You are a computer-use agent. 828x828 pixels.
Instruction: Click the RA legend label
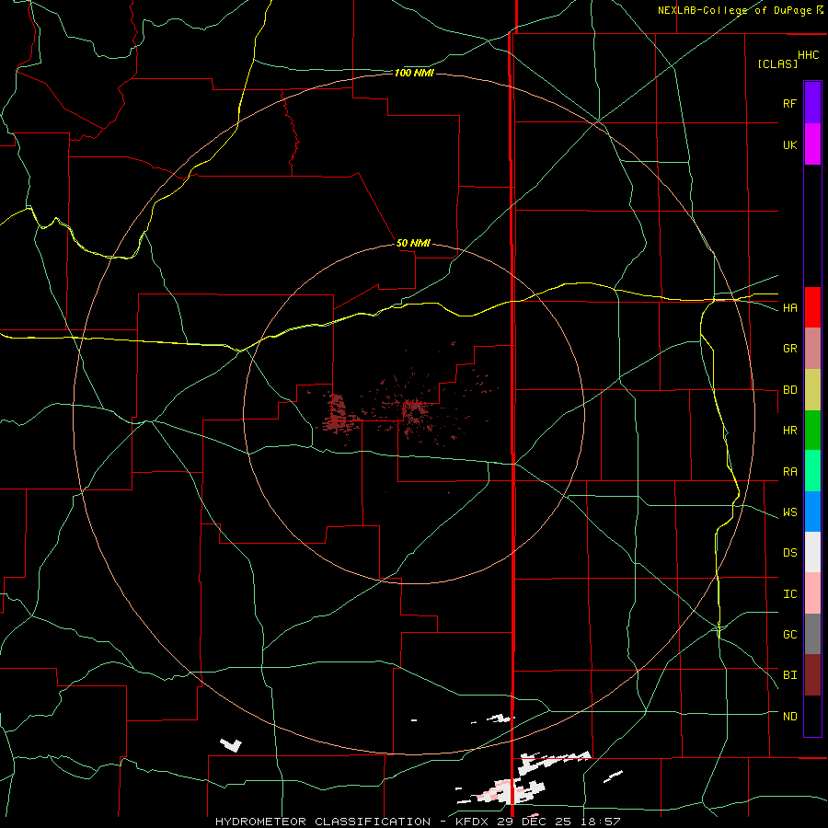tap(789, 472)
